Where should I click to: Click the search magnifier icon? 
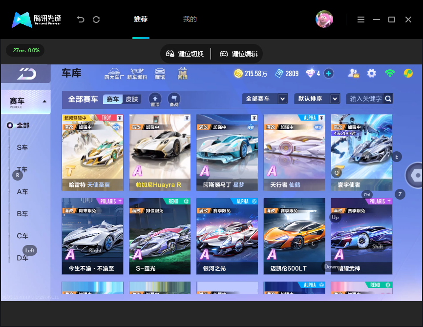coord(388,99)
